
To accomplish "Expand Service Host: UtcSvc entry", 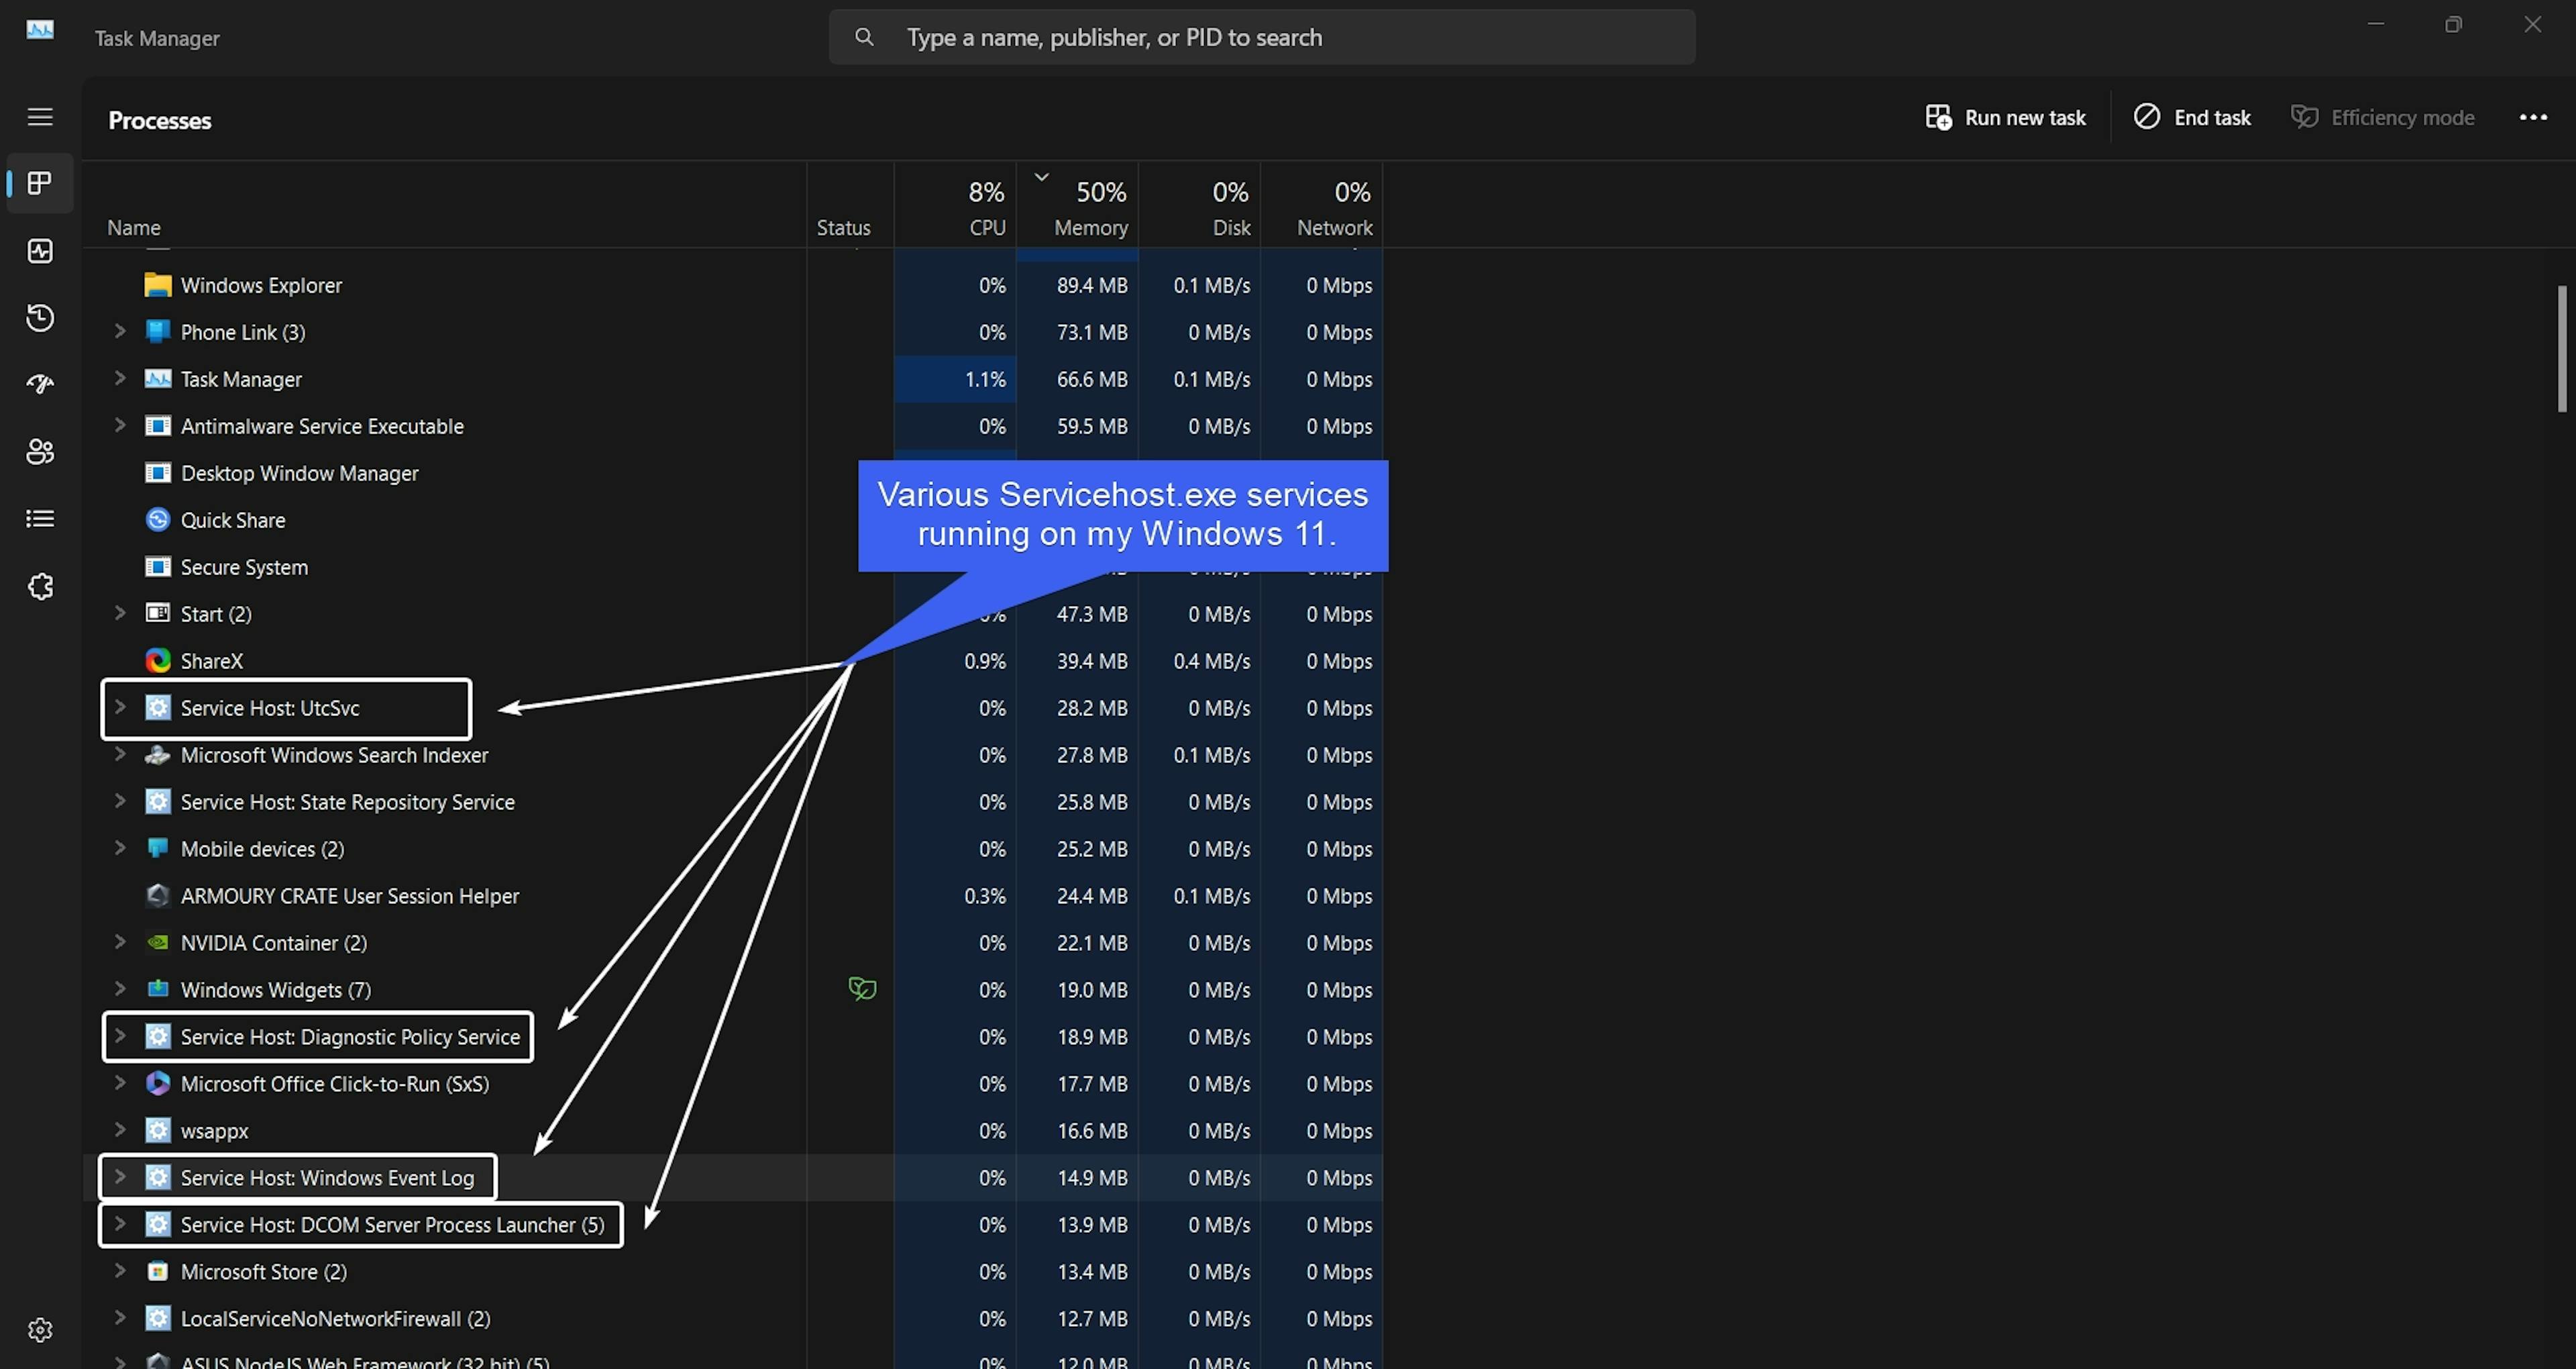I will 120,707.
